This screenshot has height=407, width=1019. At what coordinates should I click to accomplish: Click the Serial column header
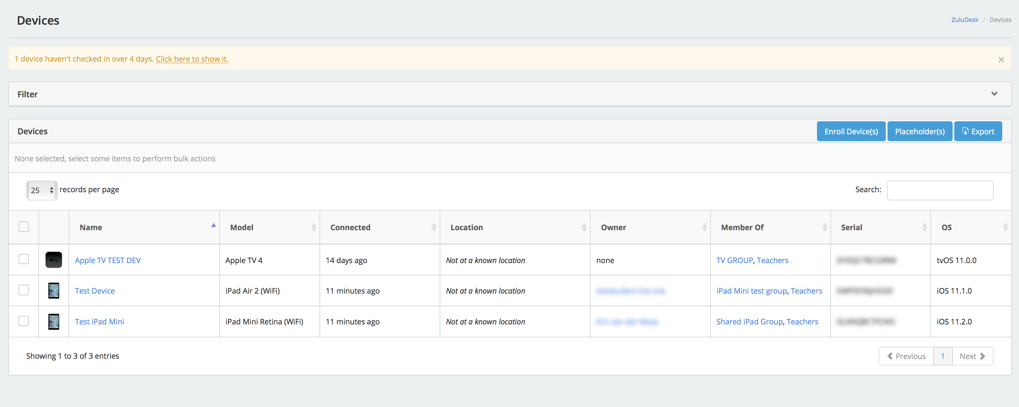pos(881,227)
